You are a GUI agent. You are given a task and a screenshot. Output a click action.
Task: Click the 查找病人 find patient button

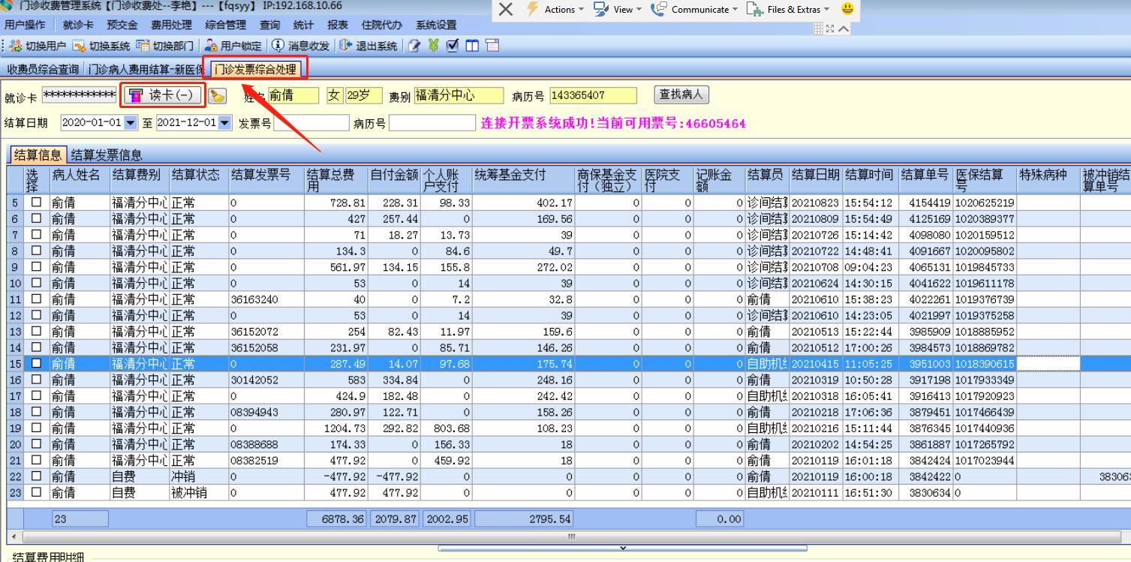[x=681, y=95]
